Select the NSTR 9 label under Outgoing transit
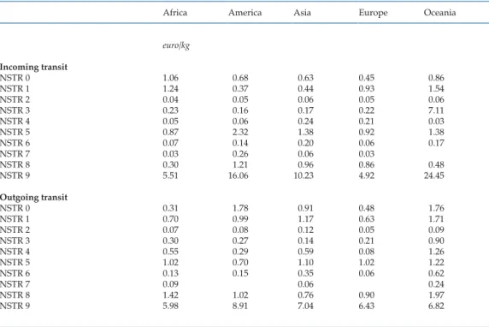This screenshot has height=327, width=489. (x=15, y=306)
